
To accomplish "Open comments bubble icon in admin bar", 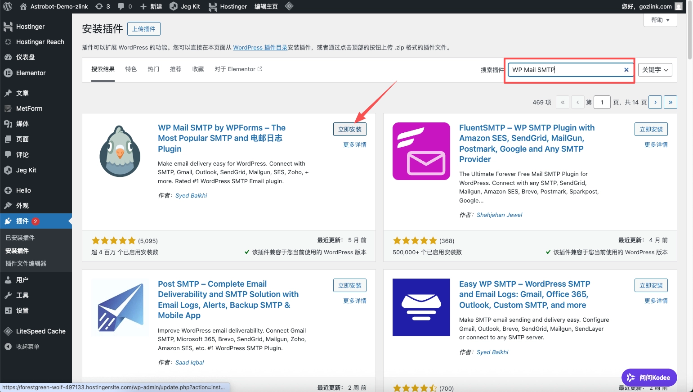I will [125, 6].
